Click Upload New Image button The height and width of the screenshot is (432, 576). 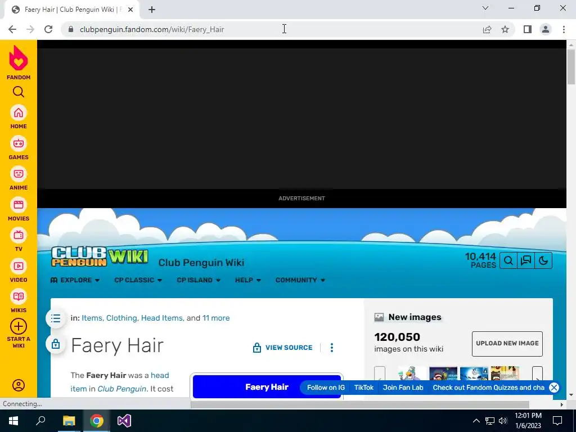click(x=507, y=344)
